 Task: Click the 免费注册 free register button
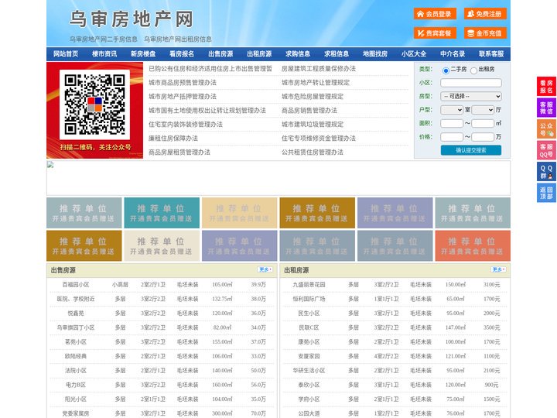click(x=485, y=14)
